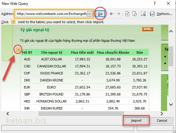Image resolution: width=176 pixels, height=133 pixels.
Task: Click the Refresh page icon
Action: click(x=134, y=14)
